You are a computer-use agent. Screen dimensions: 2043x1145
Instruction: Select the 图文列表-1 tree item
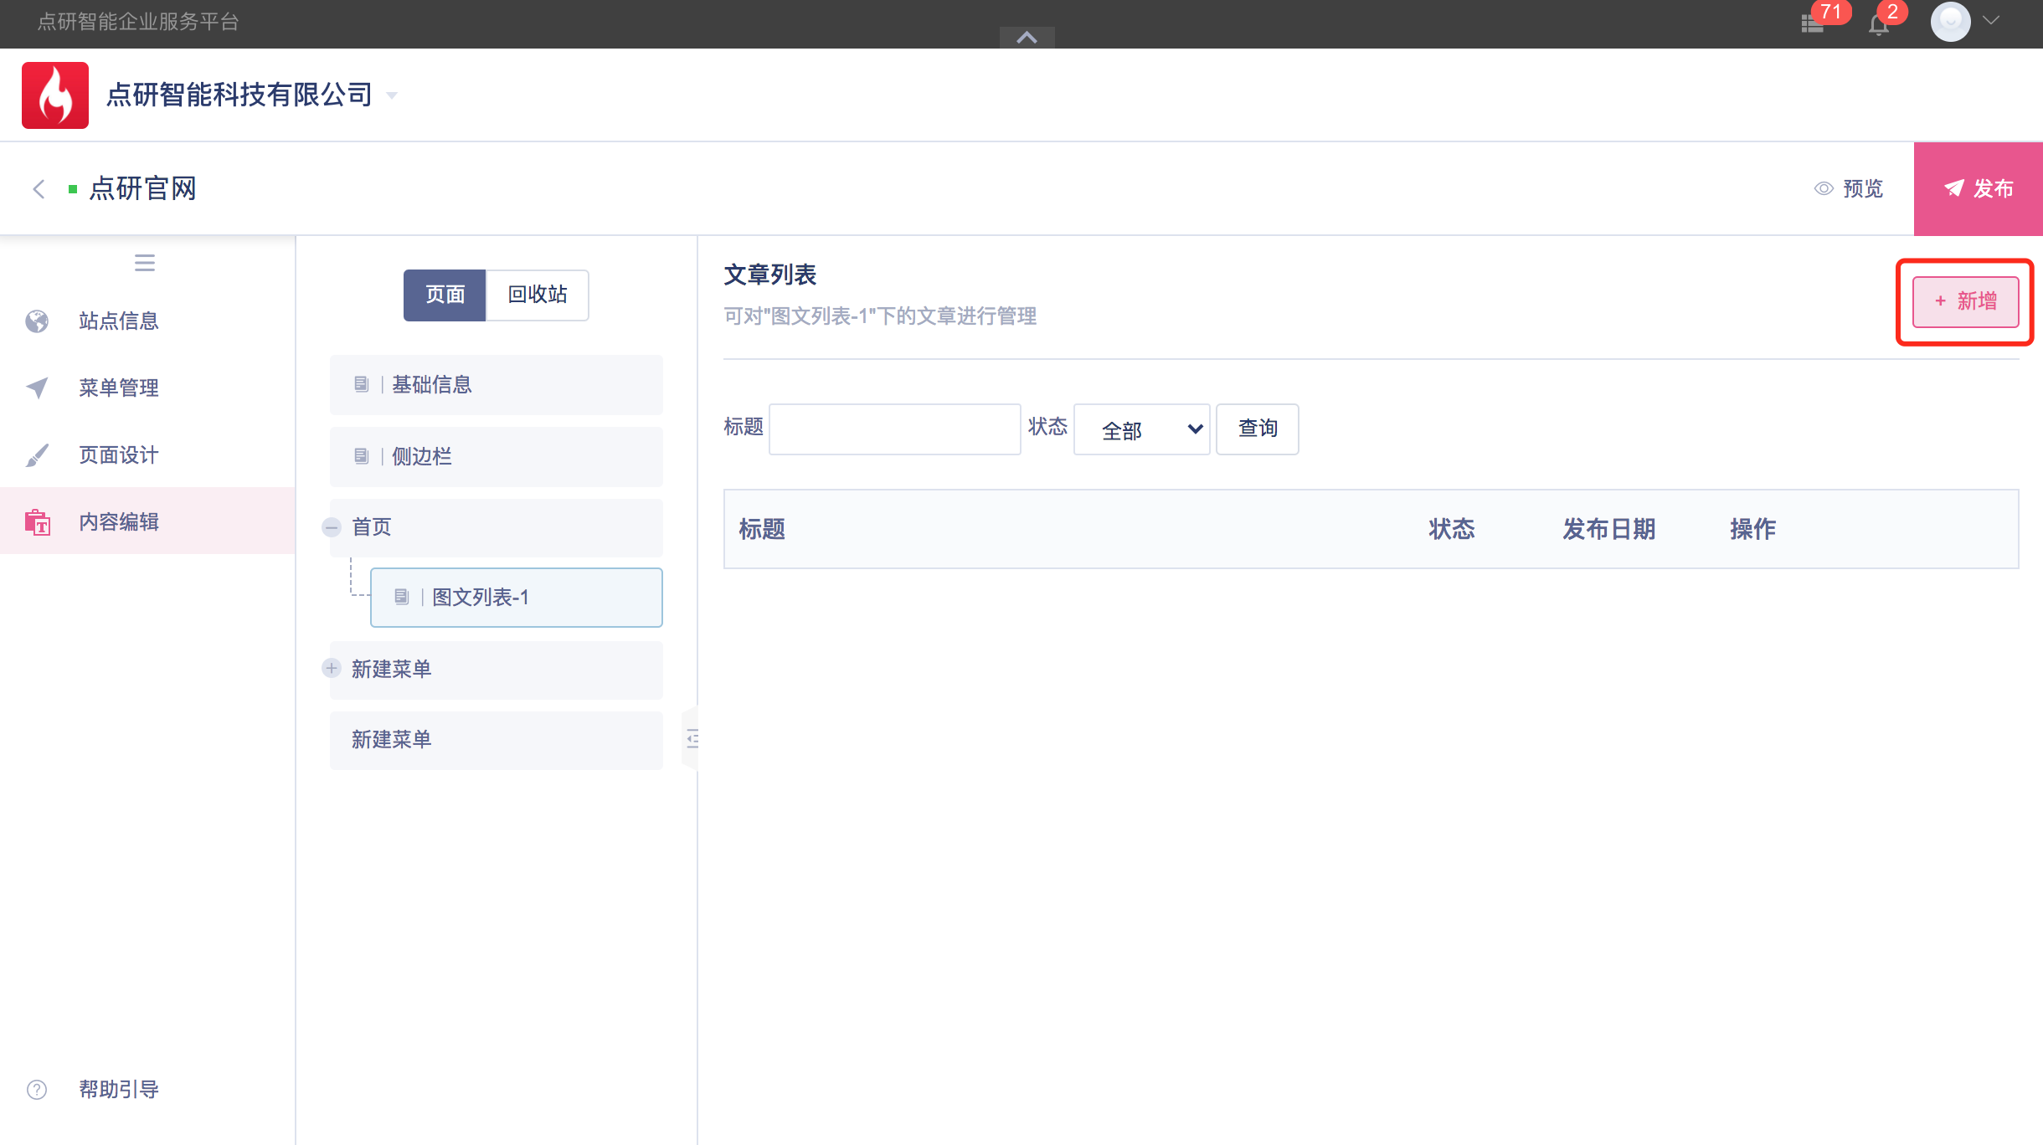click(x=517, y=598)
